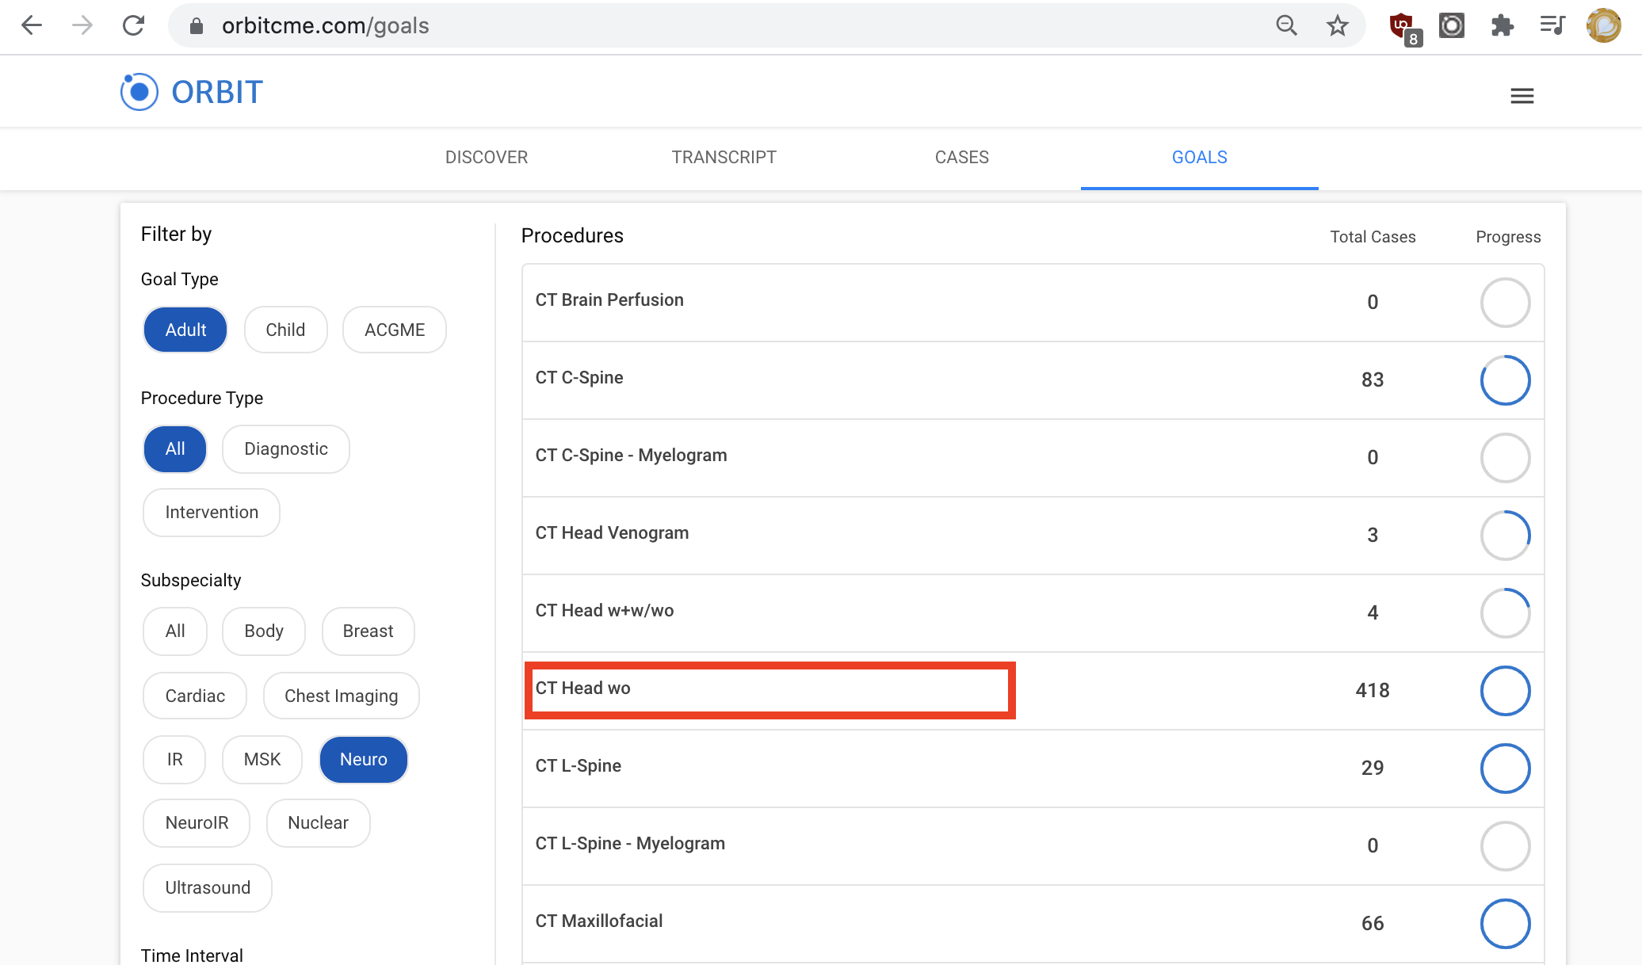Open the CT Head wo procedure row
The image size is (1642, 965).
(x=1033, y=691)
